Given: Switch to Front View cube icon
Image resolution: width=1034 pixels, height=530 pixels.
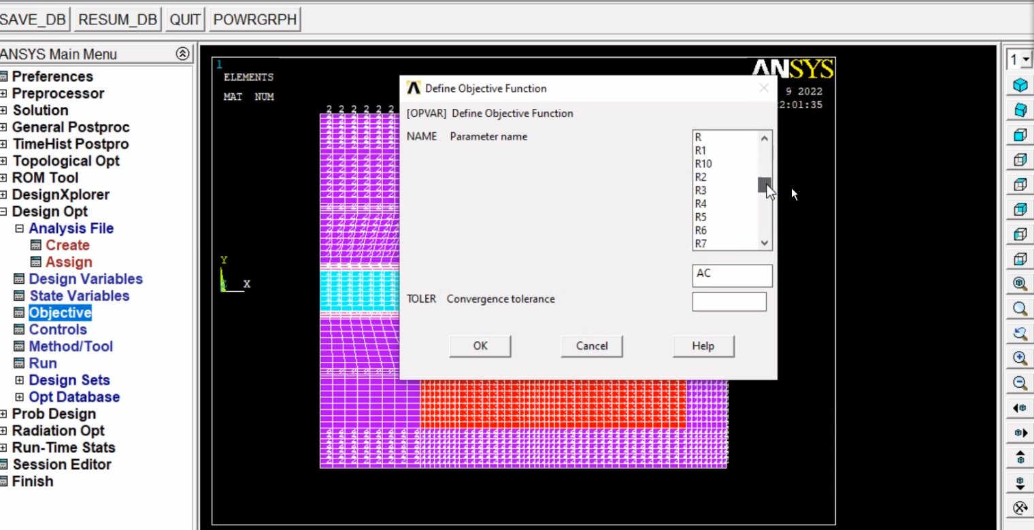Looking at the screenshot, I should (1020, 135).
